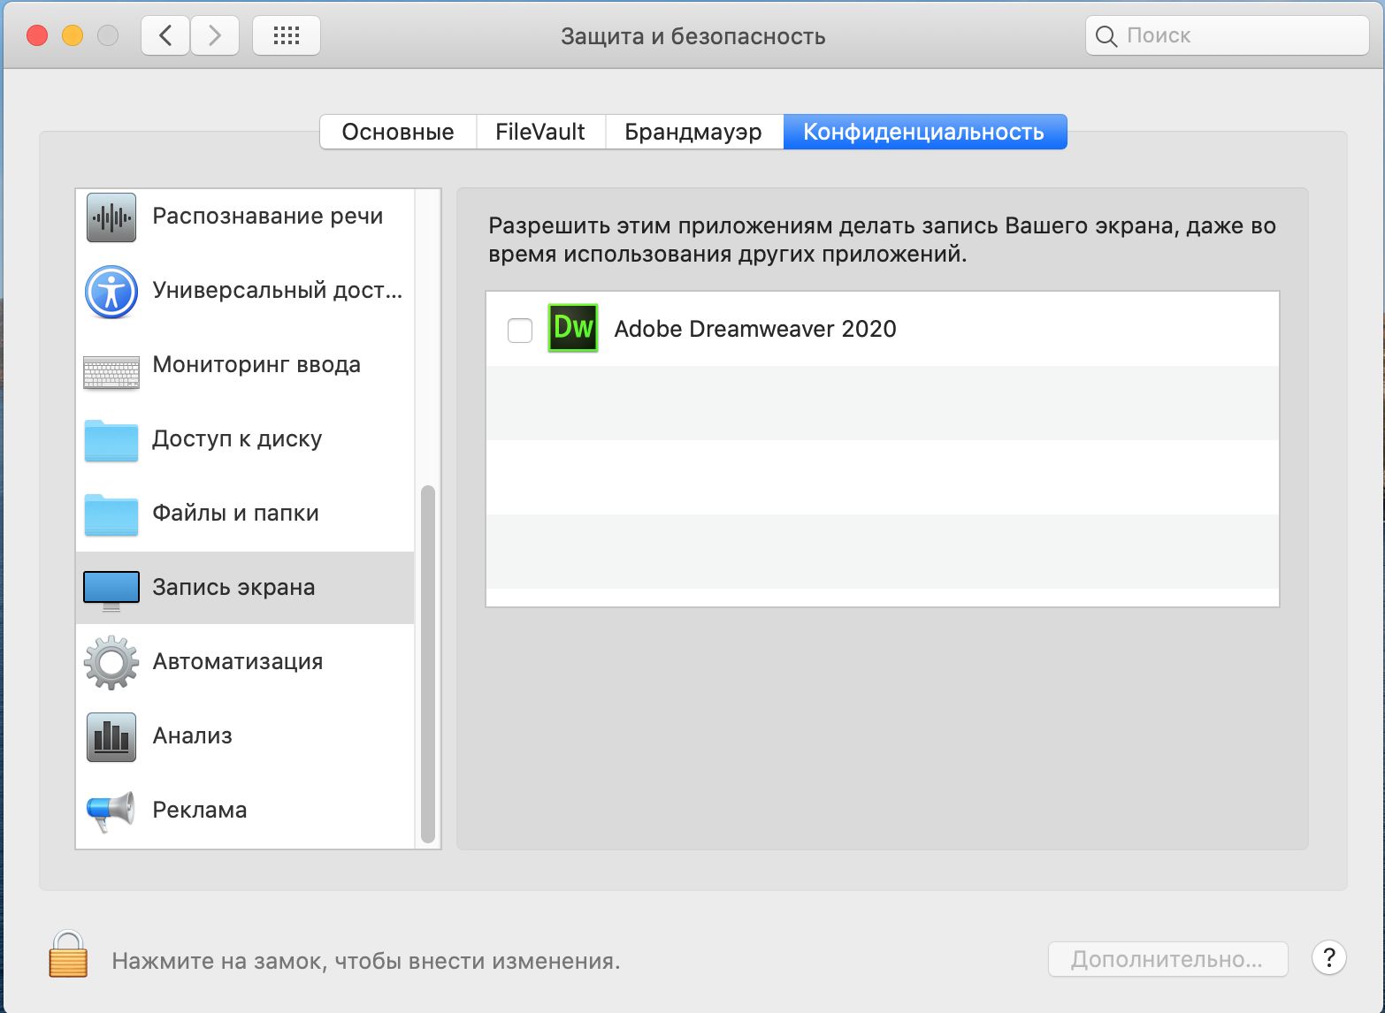1385x1013 pixels.
Task: Click the Input Monitoring keyboard icon
Action: 111,372
